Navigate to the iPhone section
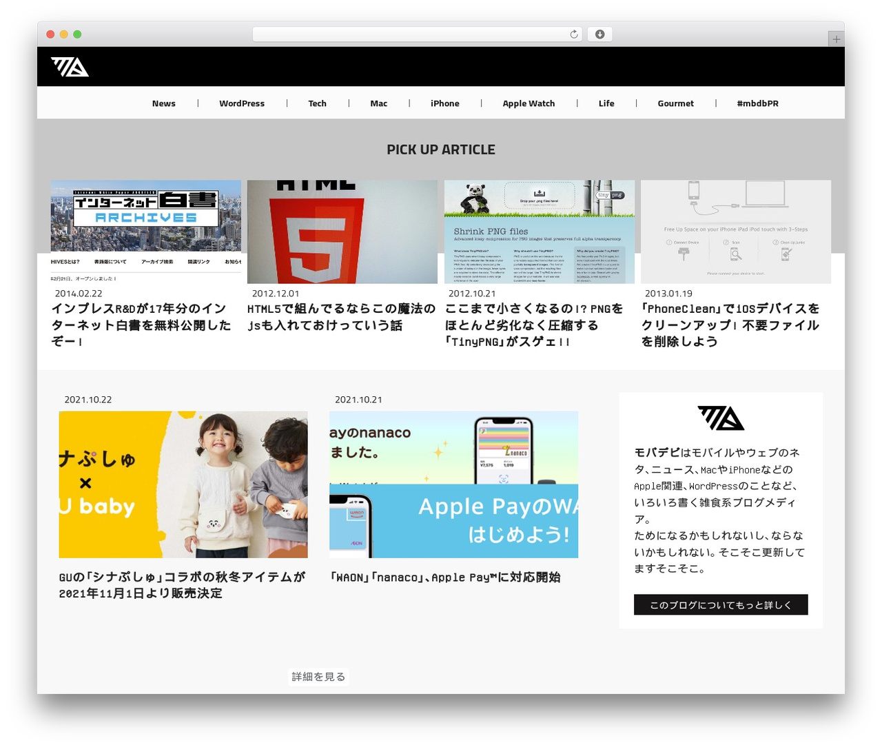Screen dimensions: 882x747 [x=445, y=103]
